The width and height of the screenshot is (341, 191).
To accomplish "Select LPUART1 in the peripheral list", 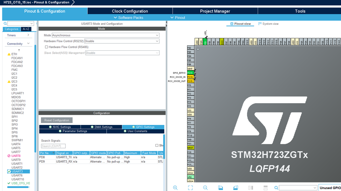I will (18, 93).
